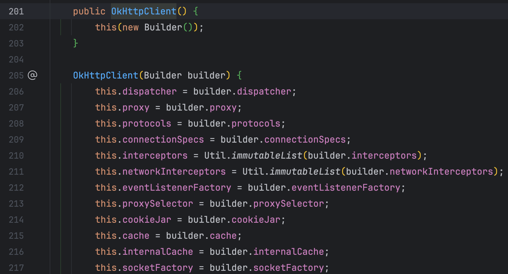Click line number 204 in gutter
This screenshot has height=274, width=508.
[16, 59]
